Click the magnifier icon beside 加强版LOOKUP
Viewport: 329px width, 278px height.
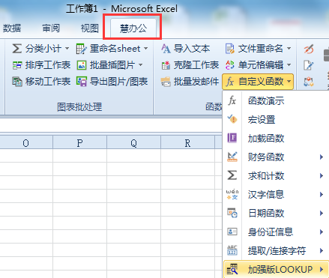(x=232, y=269)
